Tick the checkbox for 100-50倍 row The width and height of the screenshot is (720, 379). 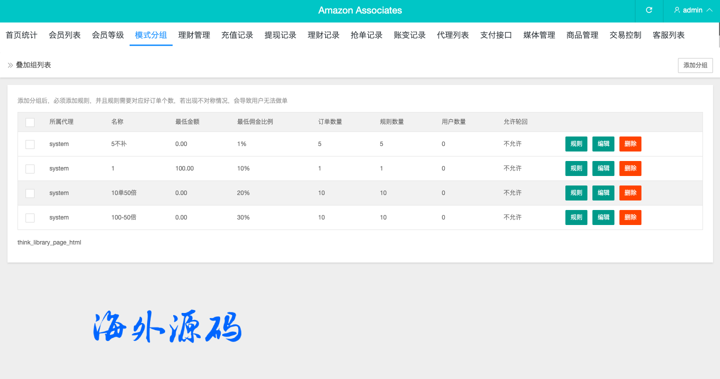(x=30, y=217)
